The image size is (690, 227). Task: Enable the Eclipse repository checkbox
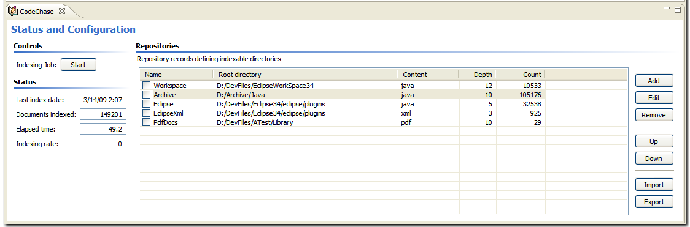coord(147,104)
